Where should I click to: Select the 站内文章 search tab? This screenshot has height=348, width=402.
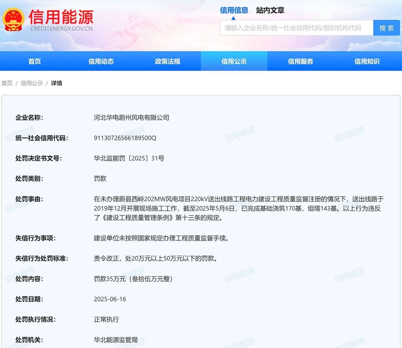point(270,10)
